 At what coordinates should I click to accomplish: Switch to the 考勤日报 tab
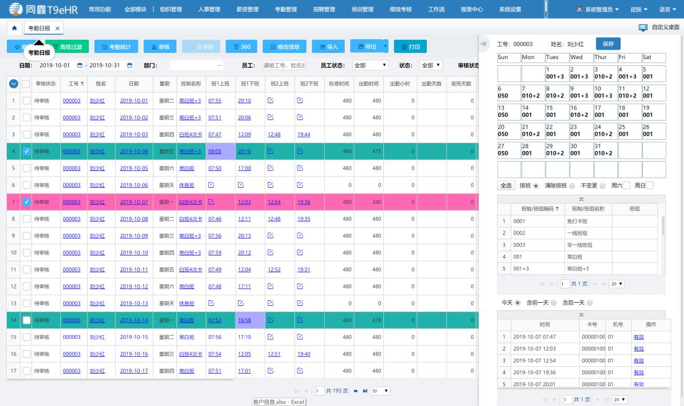(x=40, y=27)
